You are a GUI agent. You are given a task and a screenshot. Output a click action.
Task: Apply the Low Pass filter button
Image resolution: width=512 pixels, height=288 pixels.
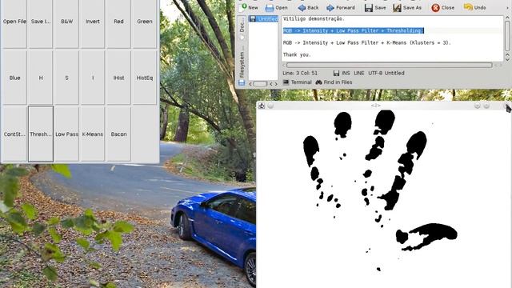[x=66, y=134]
